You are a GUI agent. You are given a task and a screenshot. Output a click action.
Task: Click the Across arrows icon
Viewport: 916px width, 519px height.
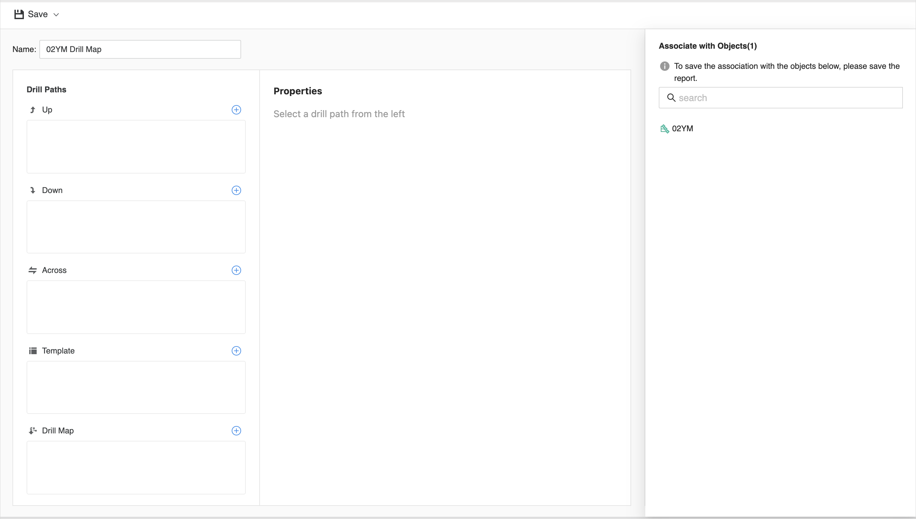pos(33,270)
